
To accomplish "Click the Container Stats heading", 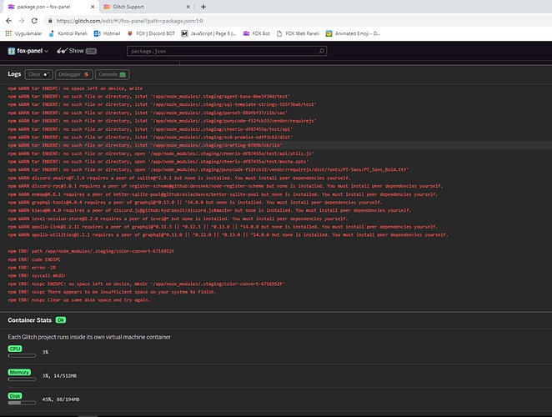I will point(29,320).
